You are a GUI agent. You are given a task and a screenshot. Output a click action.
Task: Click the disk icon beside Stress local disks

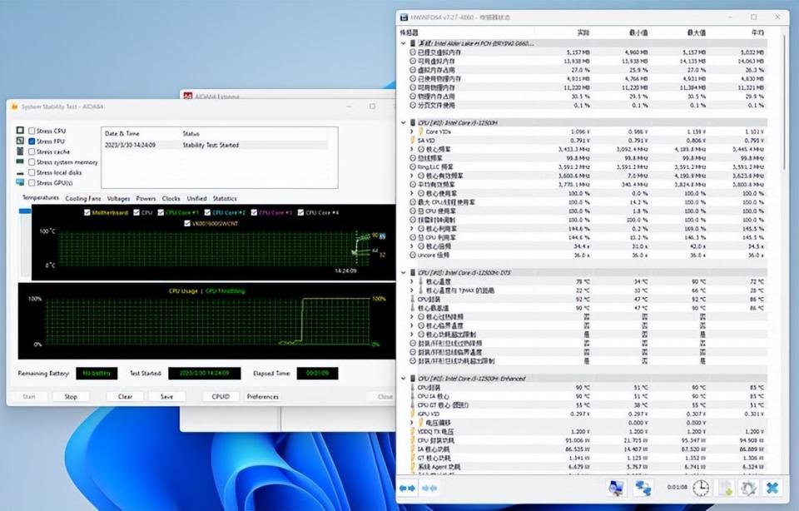tap(20, 173)
